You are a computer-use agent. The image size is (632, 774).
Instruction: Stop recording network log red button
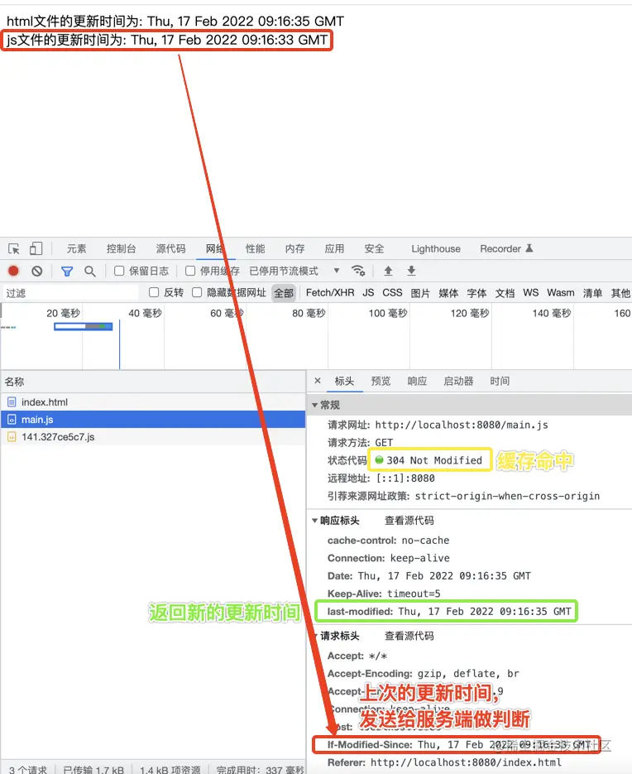[13, 271]
